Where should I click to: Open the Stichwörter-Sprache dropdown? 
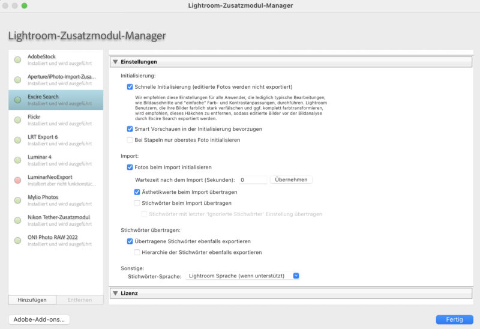242,276
